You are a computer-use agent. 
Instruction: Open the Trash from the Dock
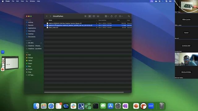tap(161, 106)
